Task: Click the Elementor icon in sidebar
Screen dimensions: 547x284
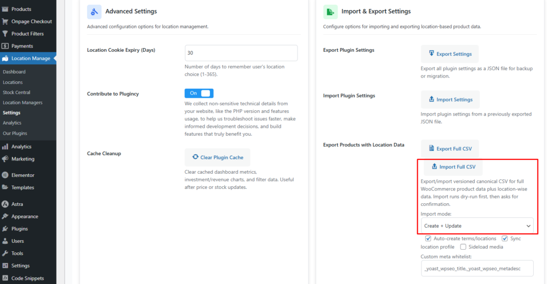Action: (x=5, y=175)
